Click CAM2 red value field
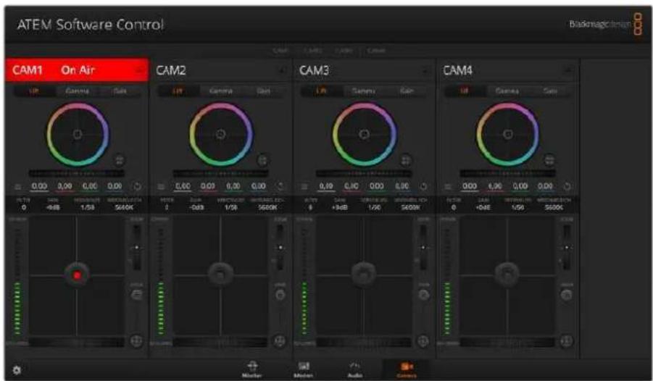The image size is (653, 381). [208, 187]
